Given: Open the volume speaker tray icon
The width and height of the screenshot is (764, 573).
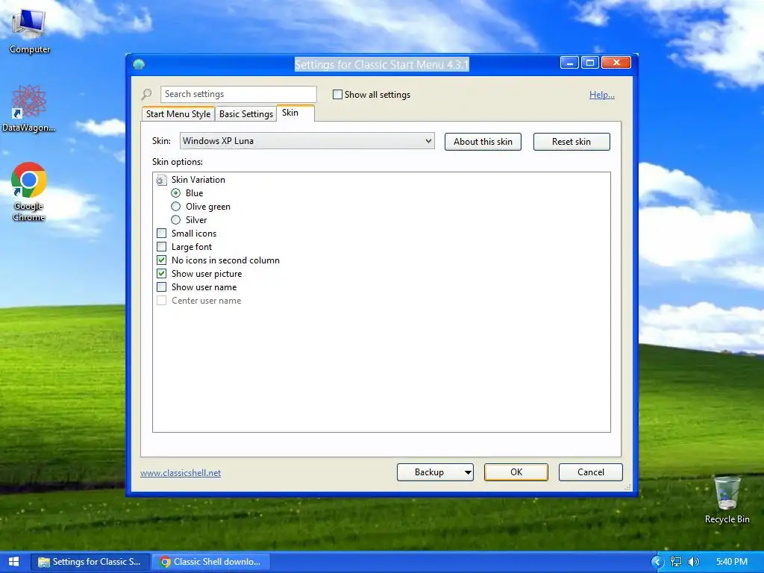Looking at the screenshot, I should pyautogui.click(x=694, y=562).
